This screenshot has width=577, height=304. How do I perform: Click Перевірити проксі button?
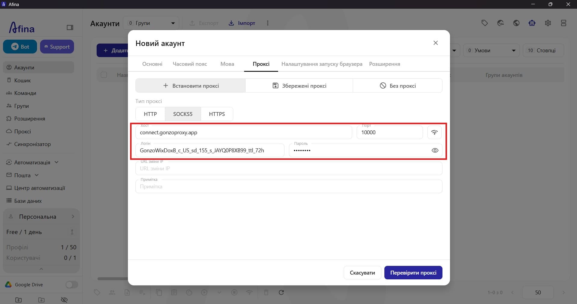(x=413, y=273)
